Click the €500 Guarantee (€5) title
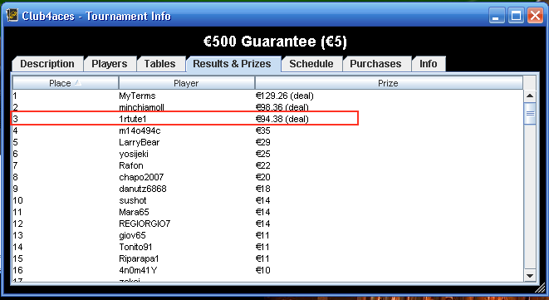 (275, 42)
